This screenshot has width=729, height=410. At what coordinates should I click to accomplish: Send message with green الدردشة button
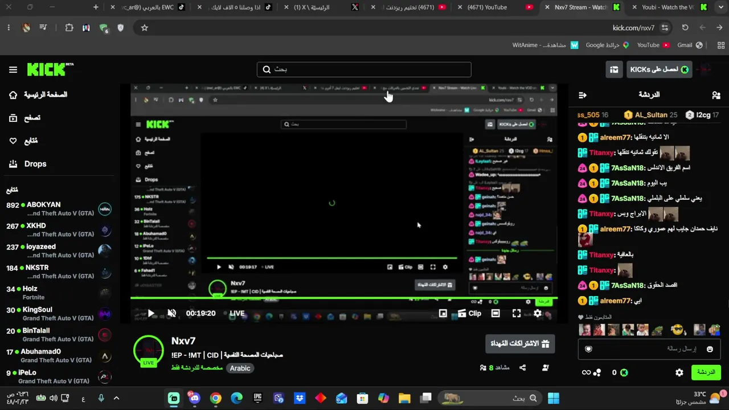(706, 372)
